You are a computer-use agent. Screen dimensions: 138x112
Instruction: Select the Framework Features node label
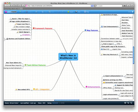coord(44,28)
